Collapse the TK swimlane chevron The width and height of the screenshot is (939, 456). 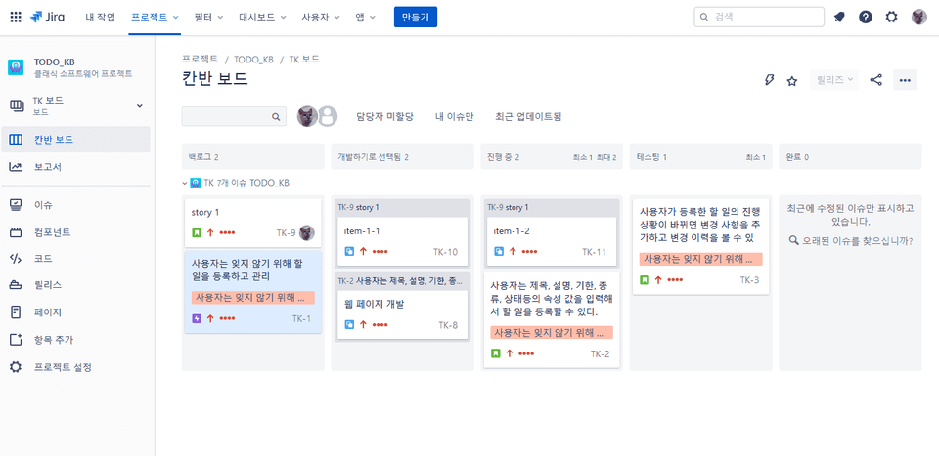[185, 183]
